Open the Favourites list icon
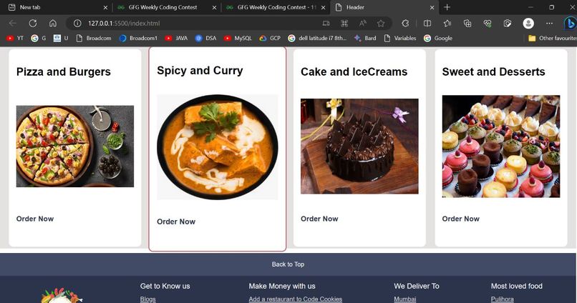Viewport: 577px width, 303px height. point(447,23)
